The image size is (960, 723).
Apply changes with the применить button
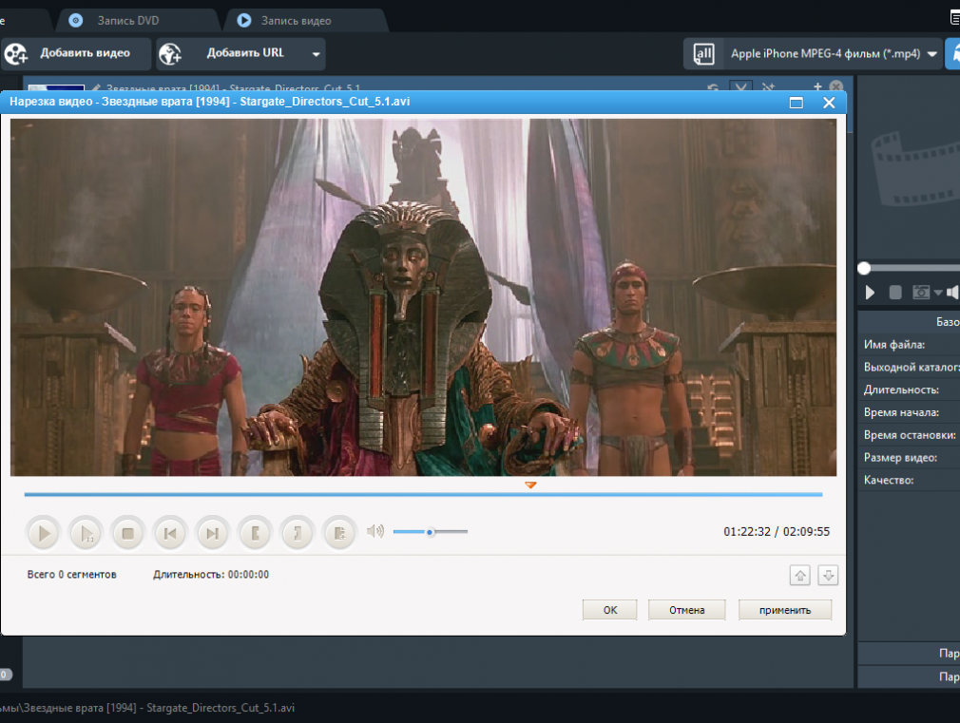coord(785,610)
